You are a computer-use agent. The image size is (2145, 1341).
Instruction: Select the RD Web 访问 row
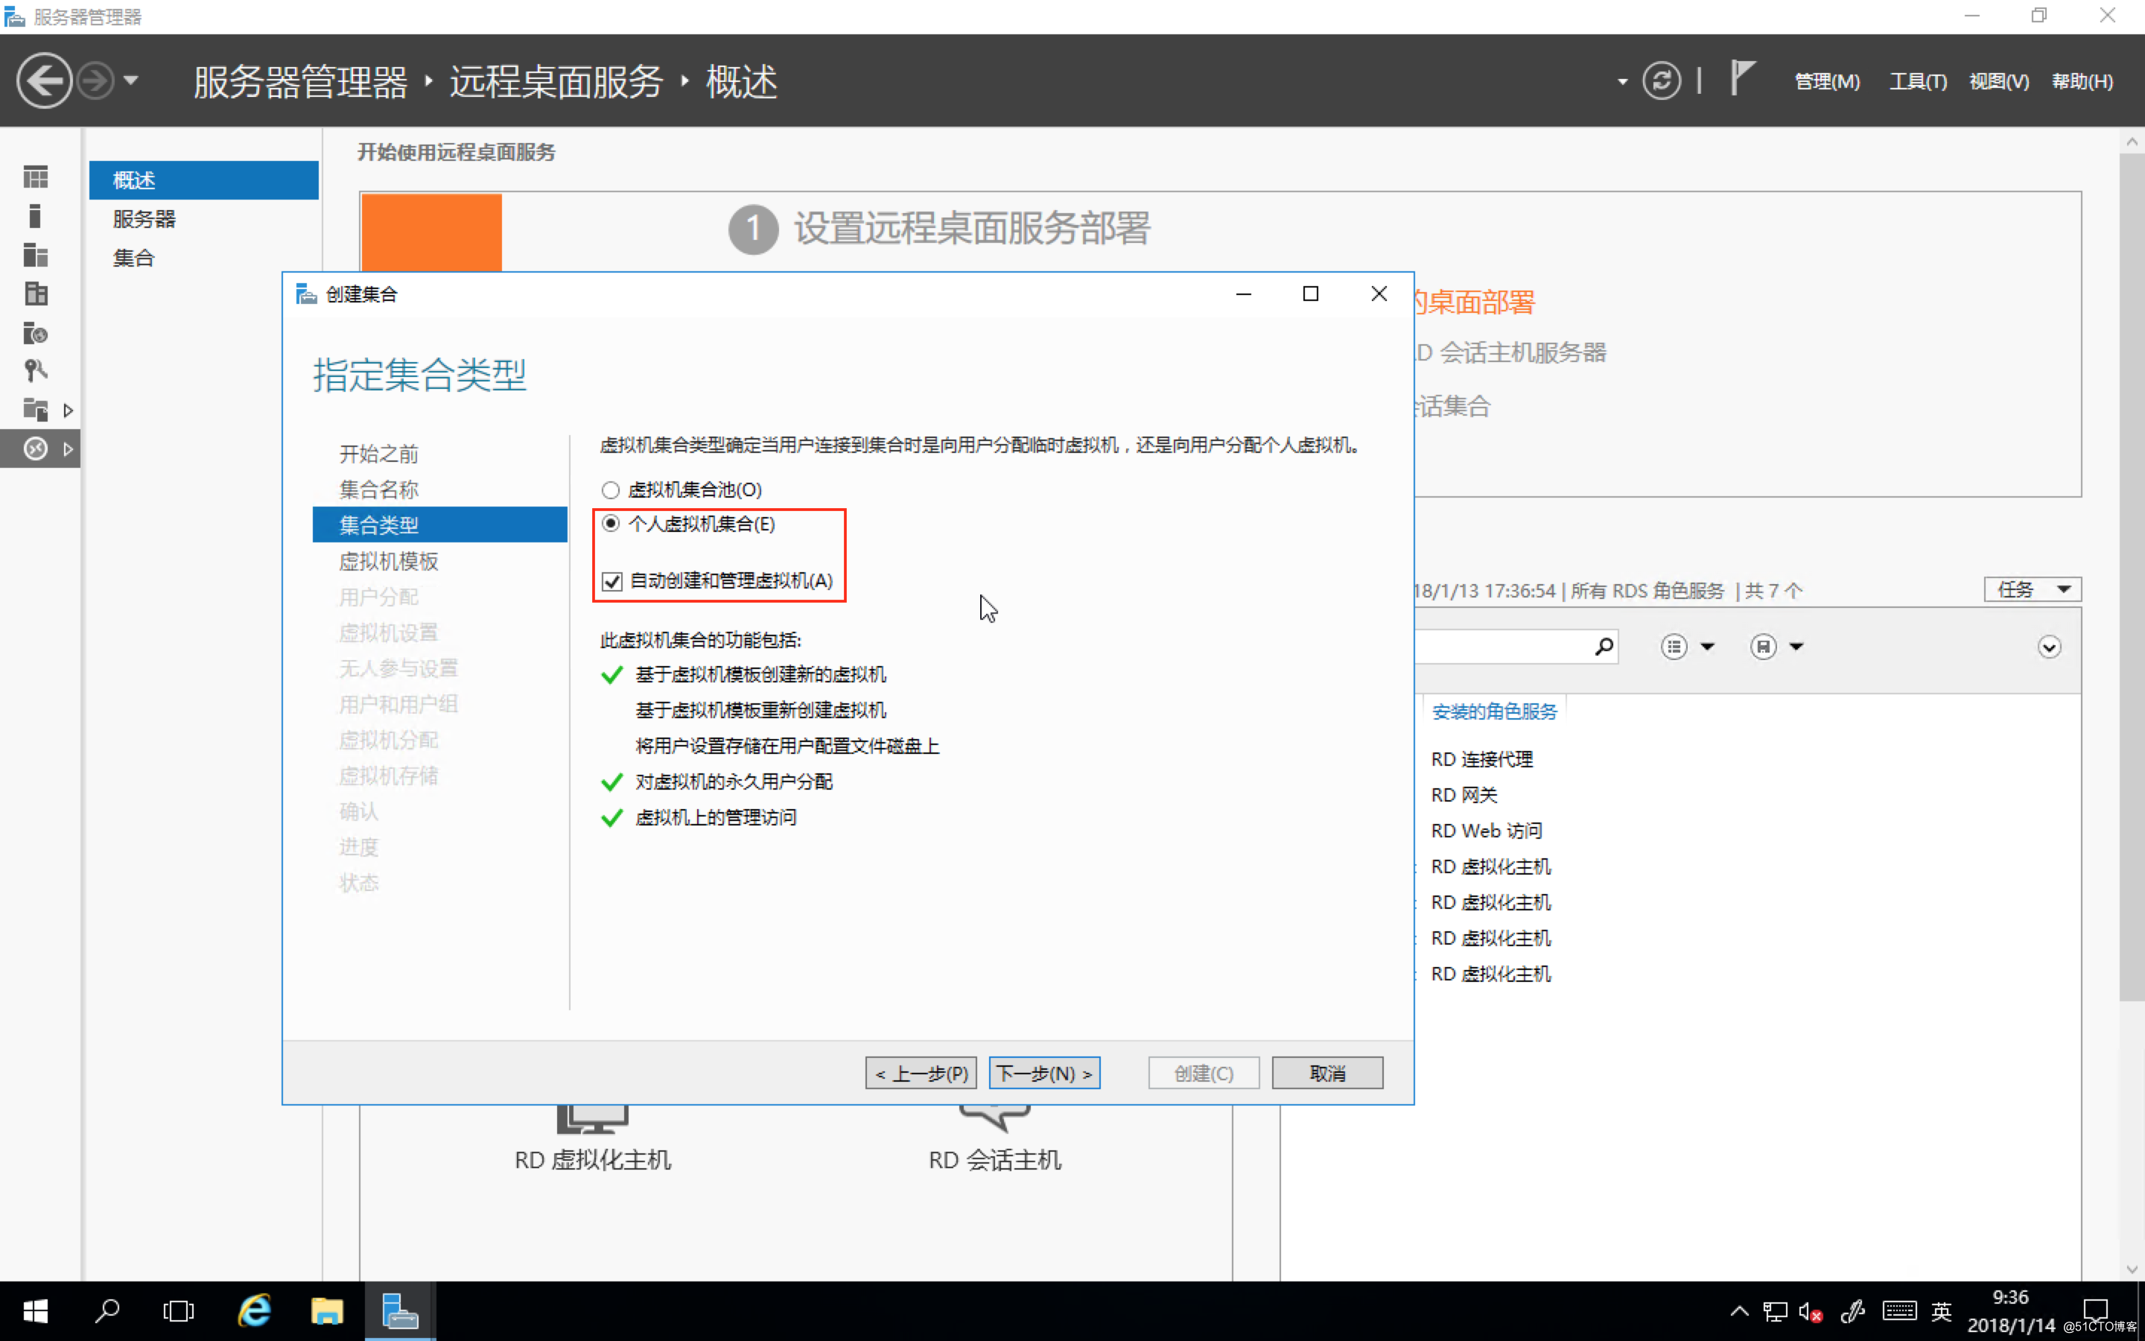(x=1487, y=830)
